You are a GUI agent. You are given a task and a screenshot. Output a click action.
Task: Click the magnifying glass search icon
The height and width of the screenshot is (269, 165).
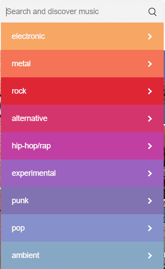point(152,12)
